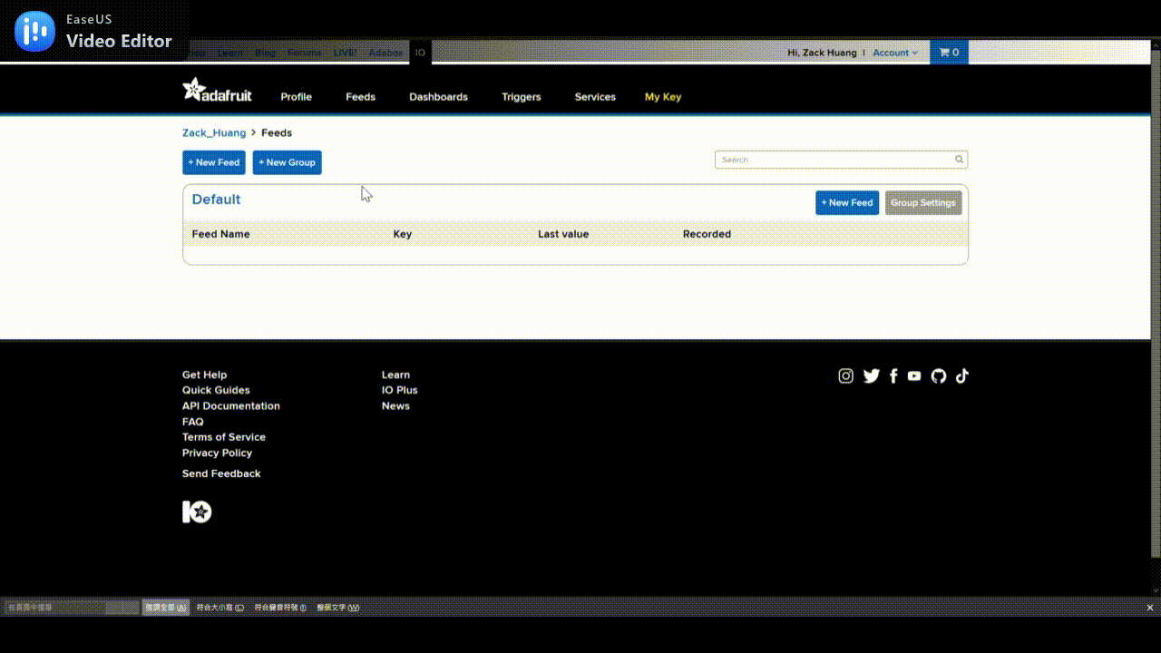Select the IO tab in top bar
Screen dimensions: 1161x653
(420, 53)
